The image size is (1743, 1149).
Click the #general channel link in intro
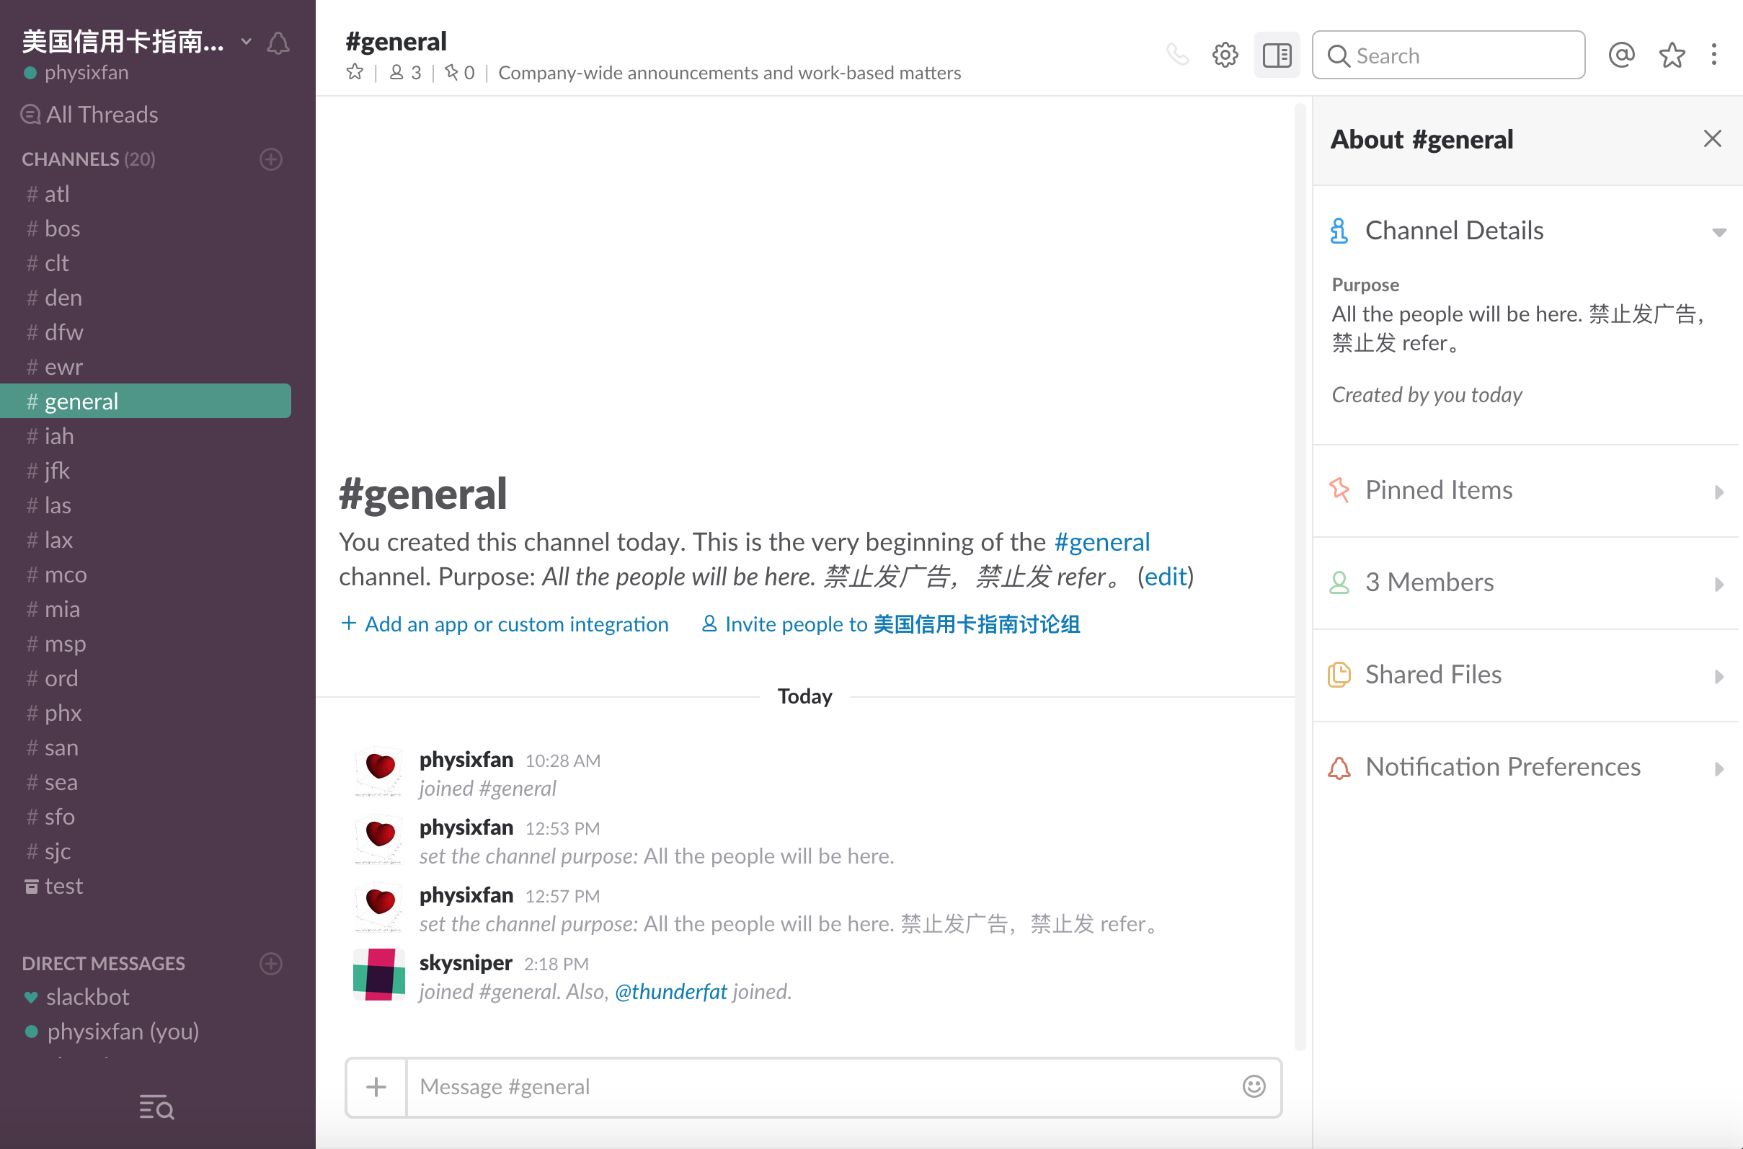(1101, 541)
